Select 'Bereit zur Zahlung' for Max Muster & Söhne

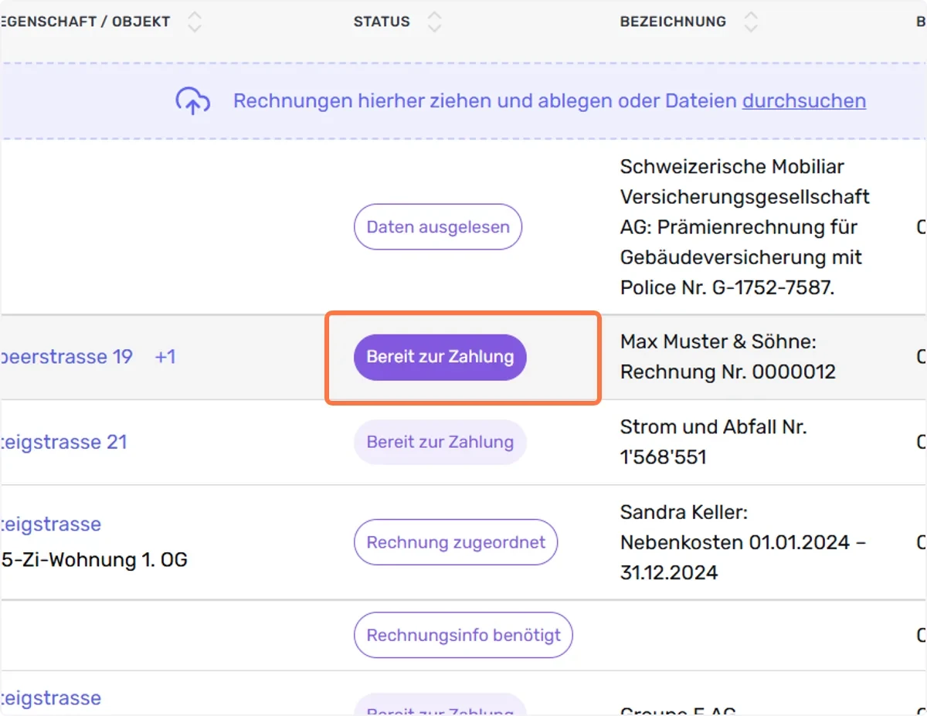[440, 357]
